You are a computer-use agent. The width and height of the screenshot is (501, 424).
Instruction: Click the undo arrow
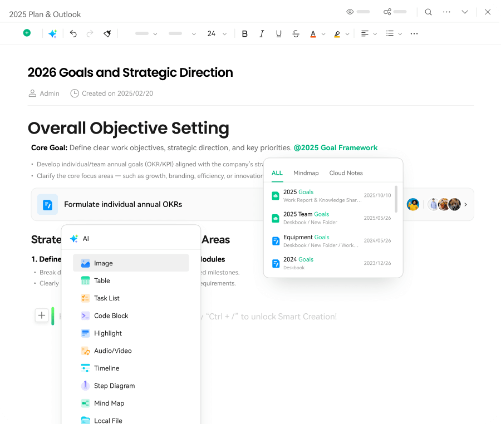point(73,33)
